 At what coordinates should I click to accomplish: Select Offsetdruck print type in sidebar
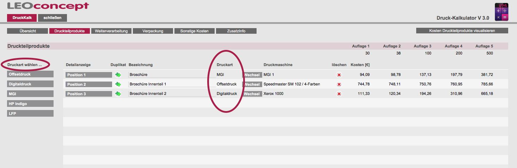coord(30,74)
